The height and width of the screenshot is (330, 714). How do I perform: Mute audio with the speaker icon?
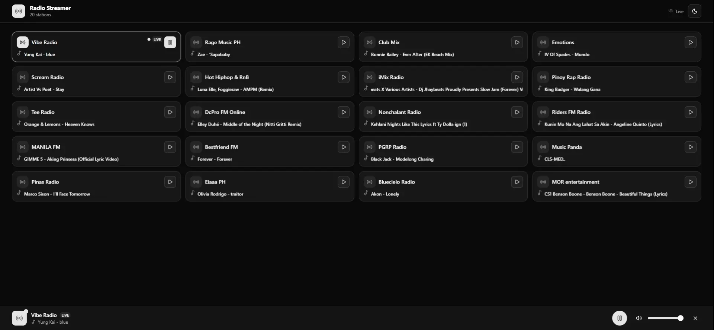tap(639, 318)
